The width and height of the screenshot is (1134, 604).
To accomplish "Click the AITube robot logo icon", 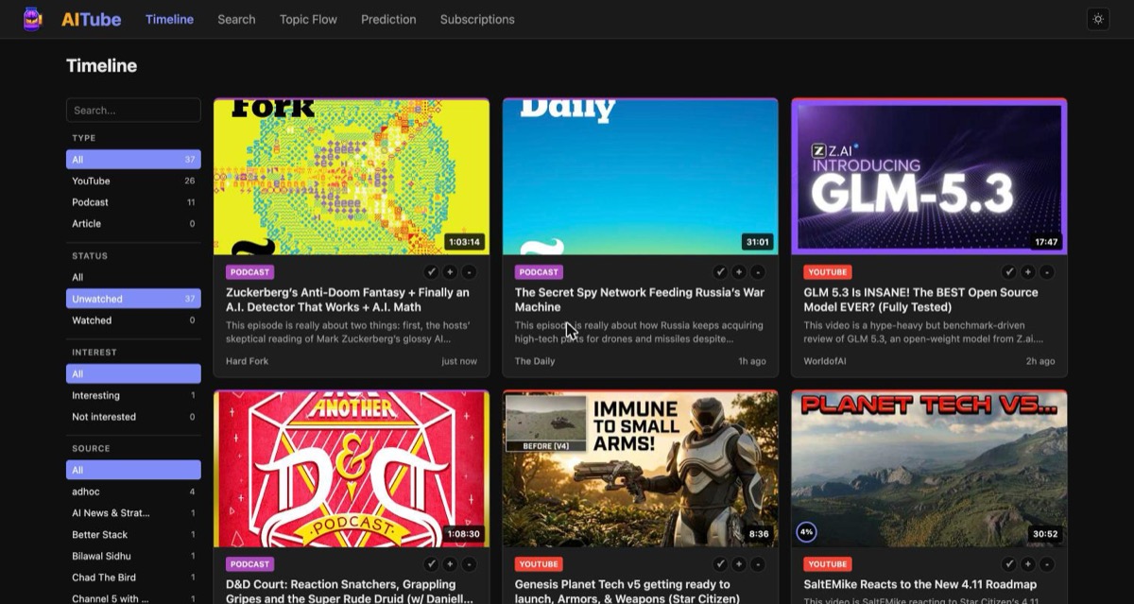I will 33,19.
